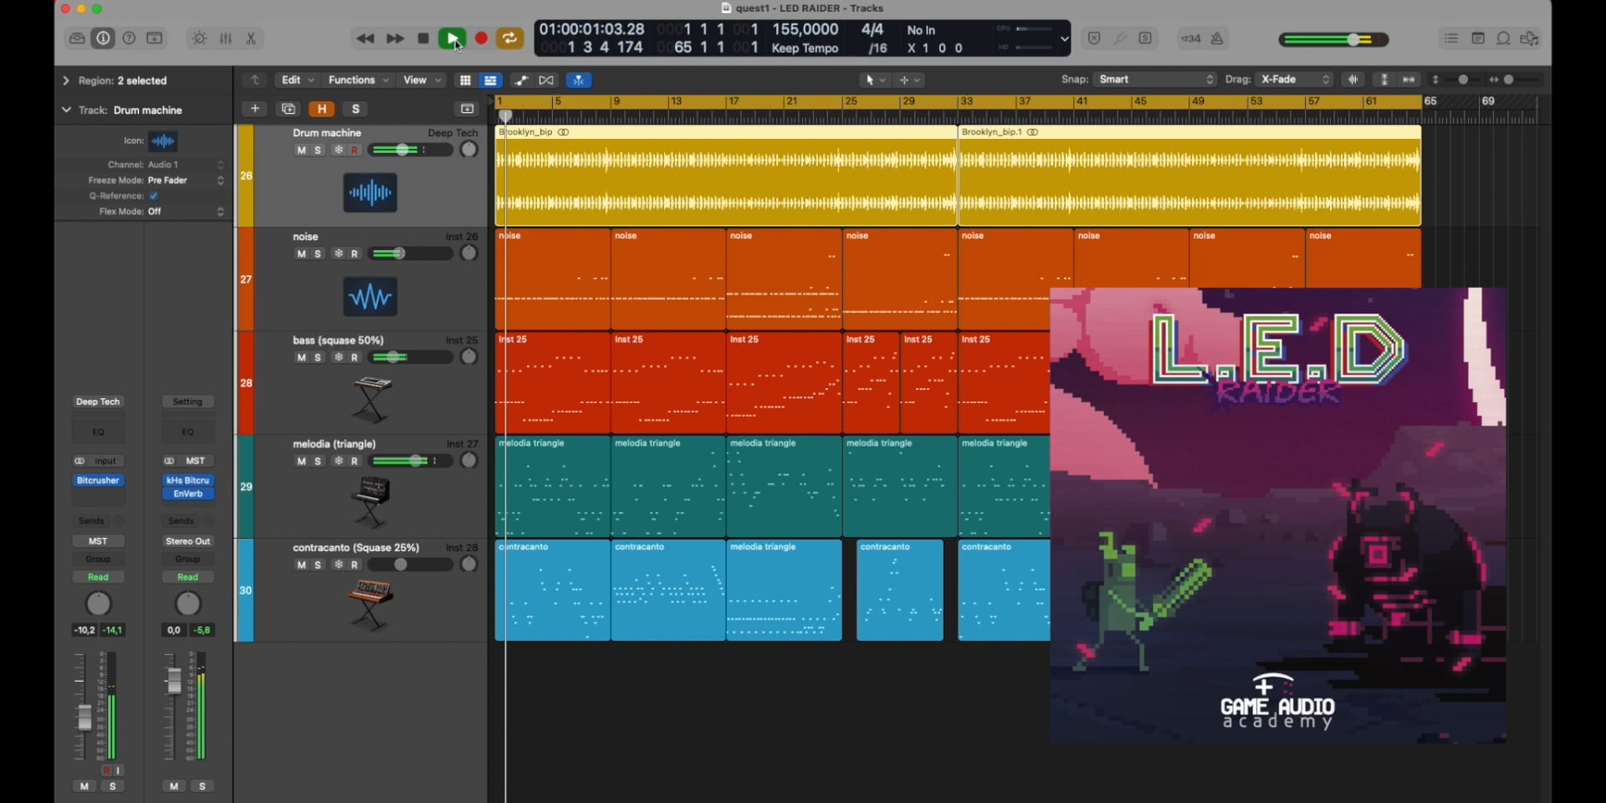Click the duplicate track icon

tap(289, 109)
